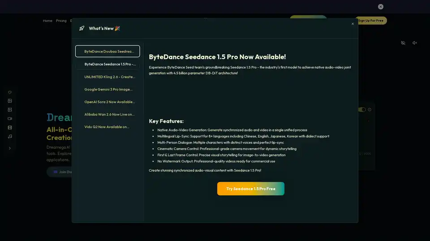The width and height of the screenshot is (430, 241).
Task: Click 'Multilingual Lip-Sync' bullet text
Action: 243,136
